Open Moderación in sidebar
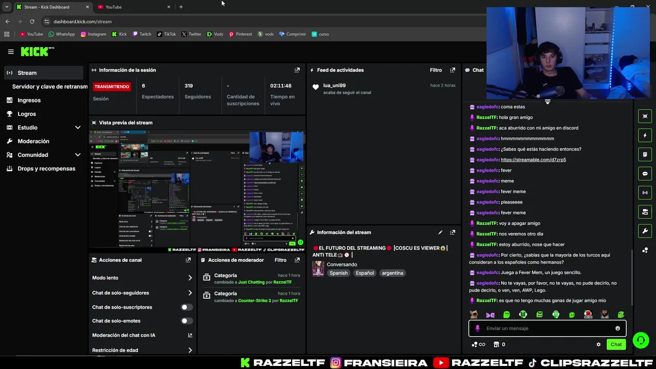The height and width of the screenshot is (369, 656). pos(33,141)
